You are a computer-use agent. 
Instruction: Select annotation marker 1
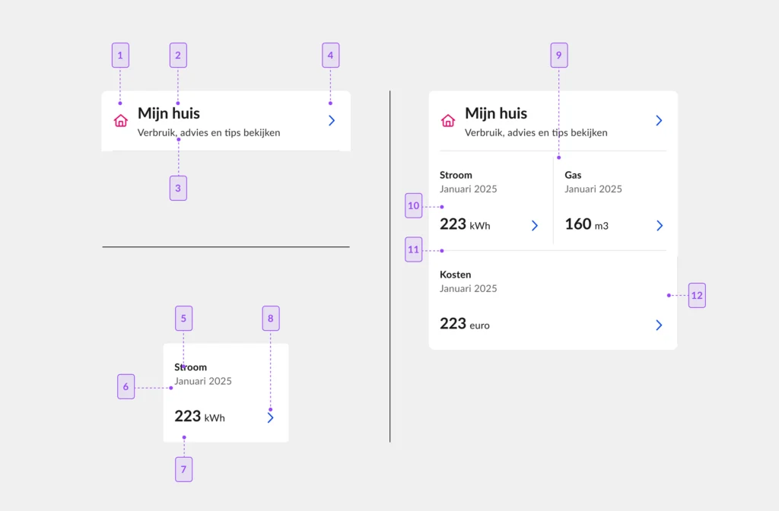(120, 55)
